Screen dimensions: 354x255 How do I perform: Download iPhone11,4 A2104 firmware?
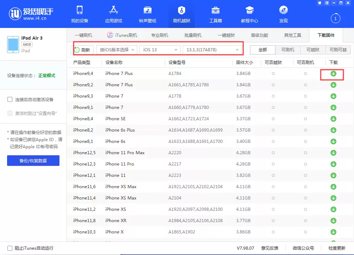coord(333,198)
